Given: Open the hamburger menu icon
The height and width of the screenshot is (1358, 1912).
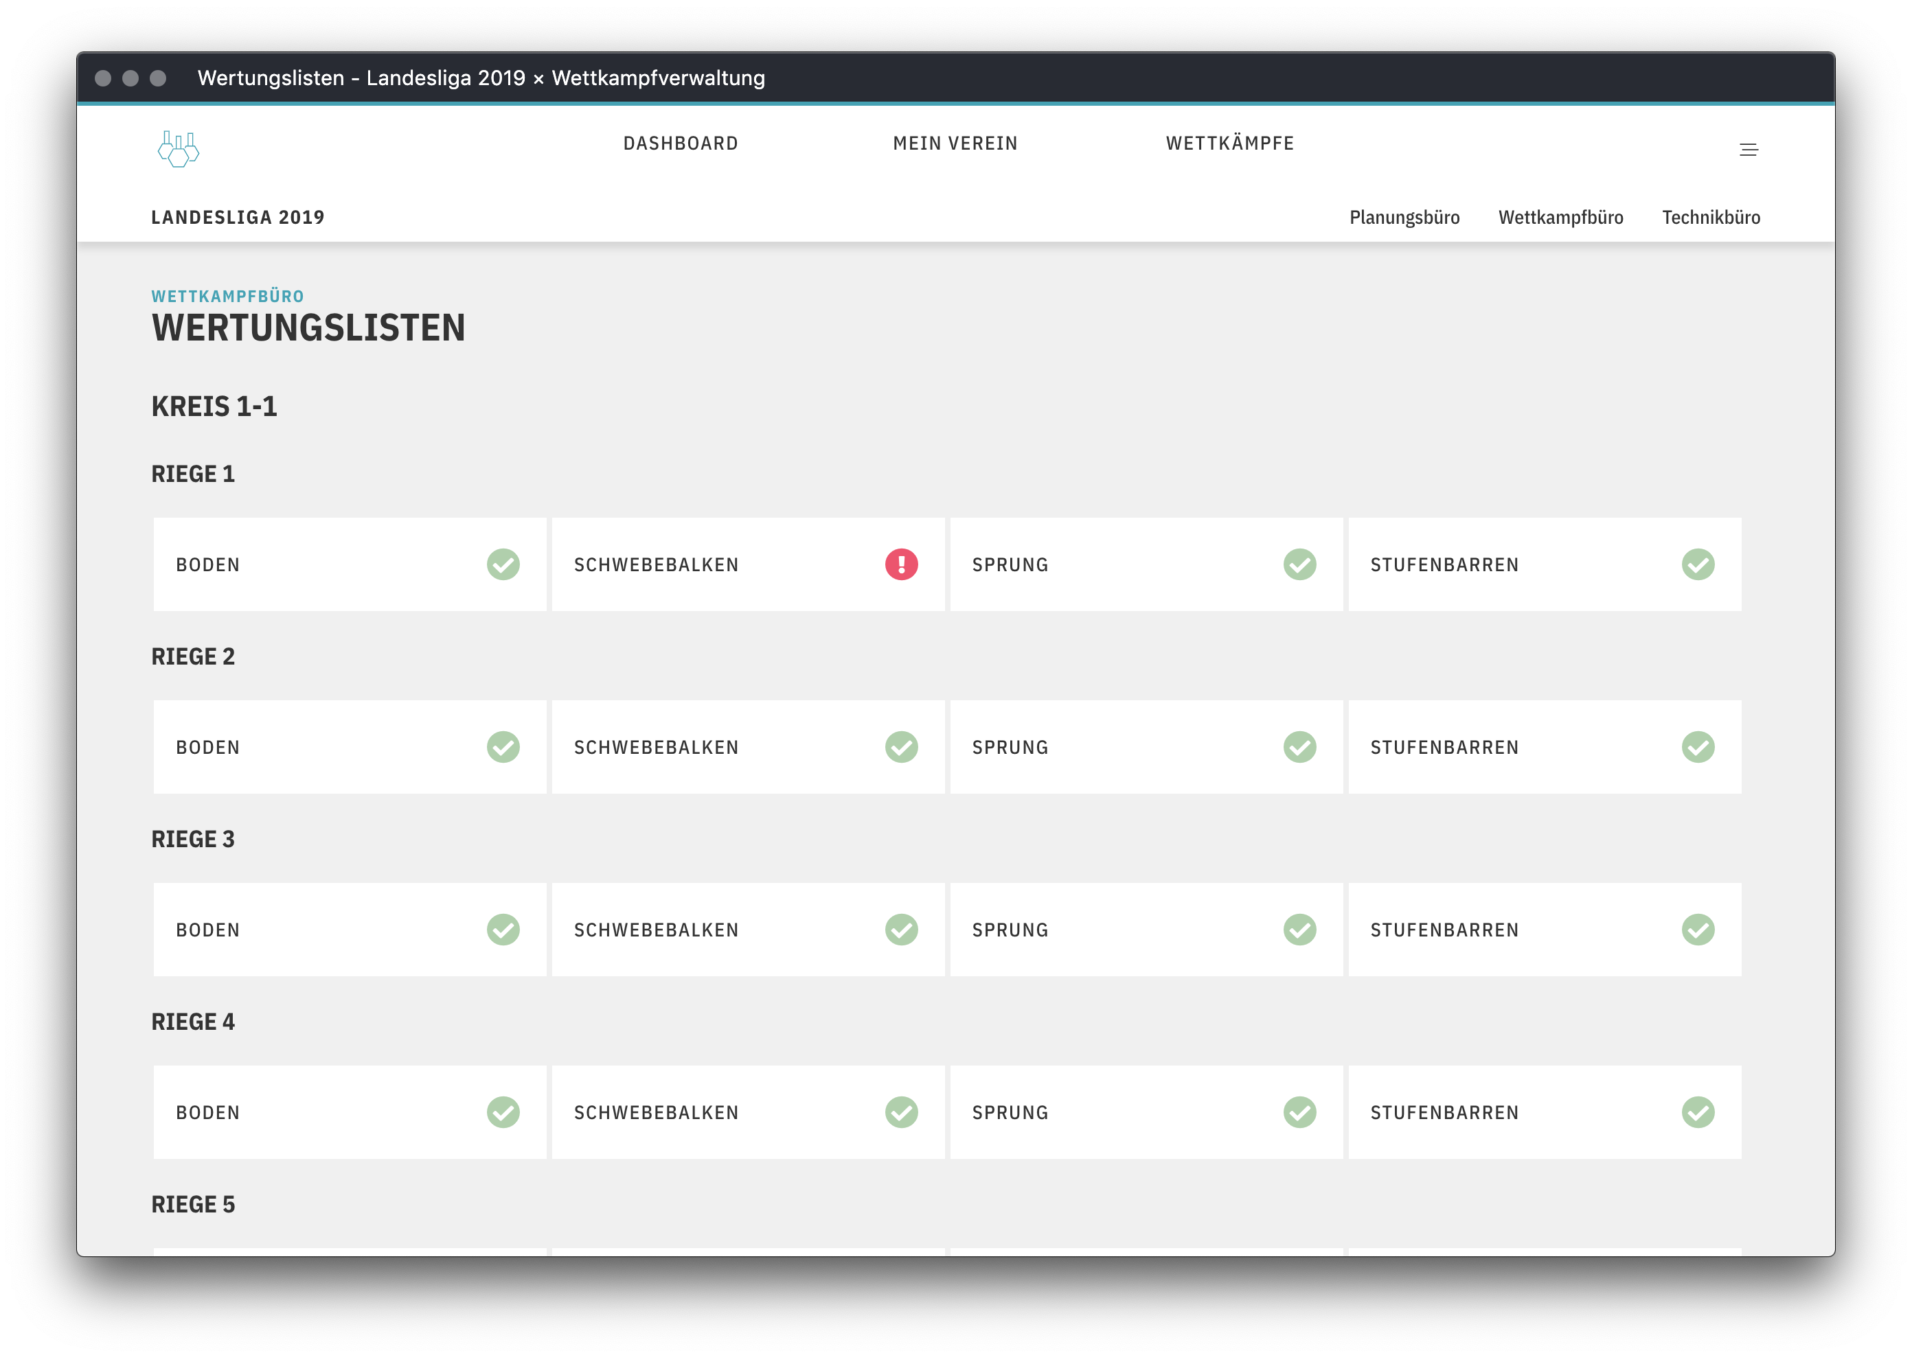Looking at the screenshot, I should (x=1748, y=150).
